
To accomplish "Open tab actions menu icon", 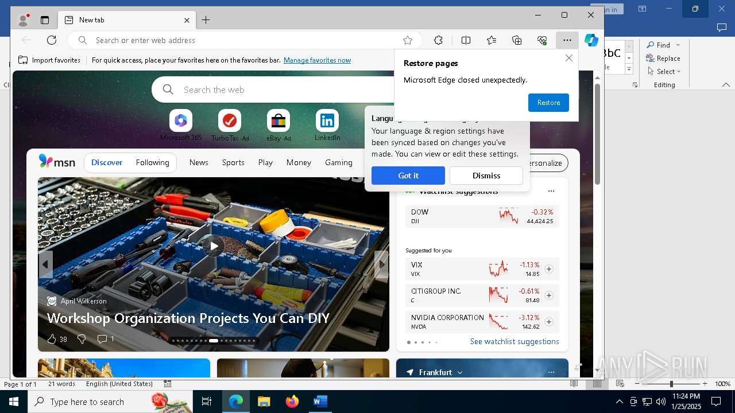I will (x=45, y=20).
